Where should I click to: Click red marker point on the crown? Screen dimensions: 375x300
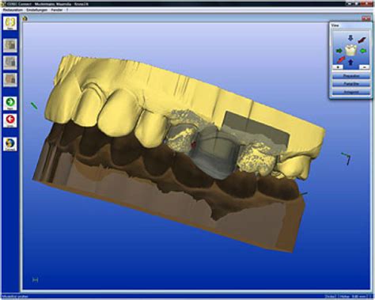click(193, 144)
